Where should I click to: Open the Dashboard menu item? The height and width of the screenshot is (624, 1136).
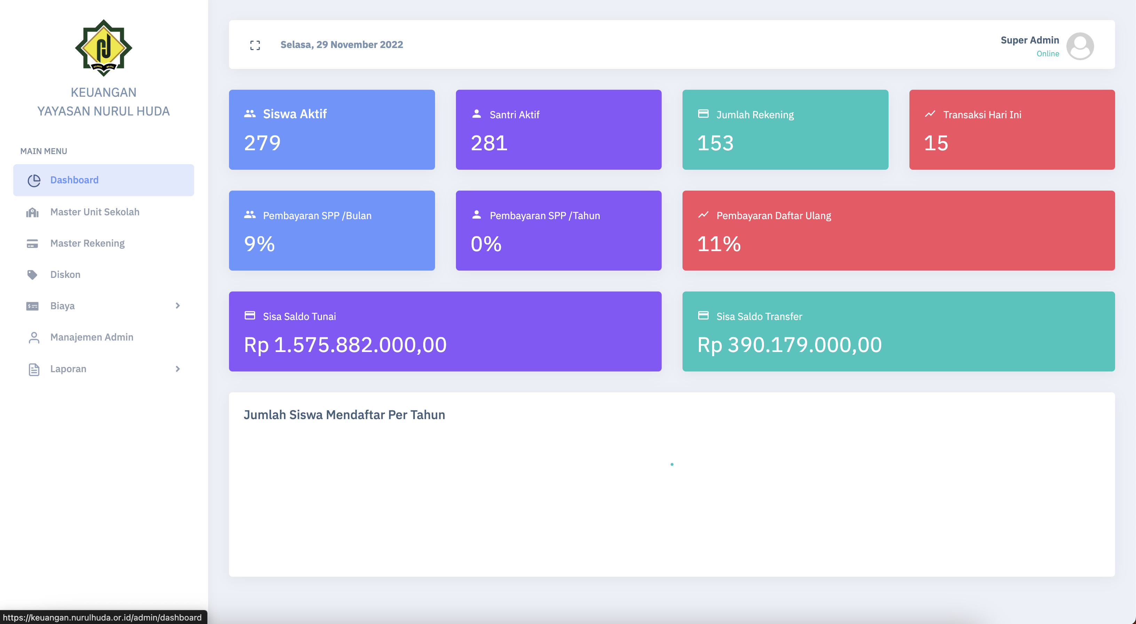74,180
